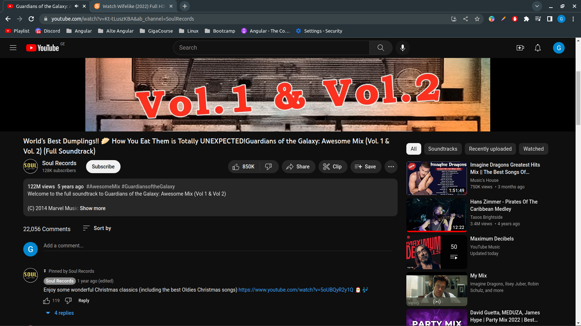581x326 pixels.
Task: Switch to the Watch Wifelike tab
Action: pyautogui.click(x=133, y=6)
